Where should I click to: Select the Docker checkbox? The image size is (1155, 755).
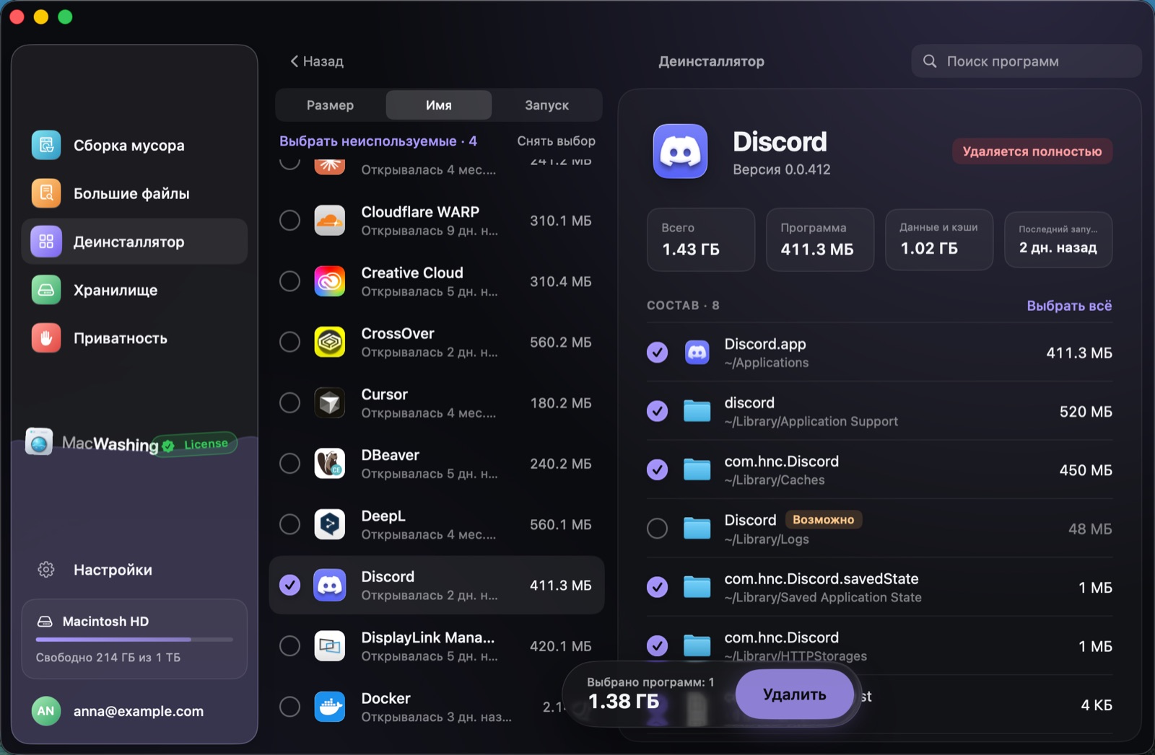289,707
